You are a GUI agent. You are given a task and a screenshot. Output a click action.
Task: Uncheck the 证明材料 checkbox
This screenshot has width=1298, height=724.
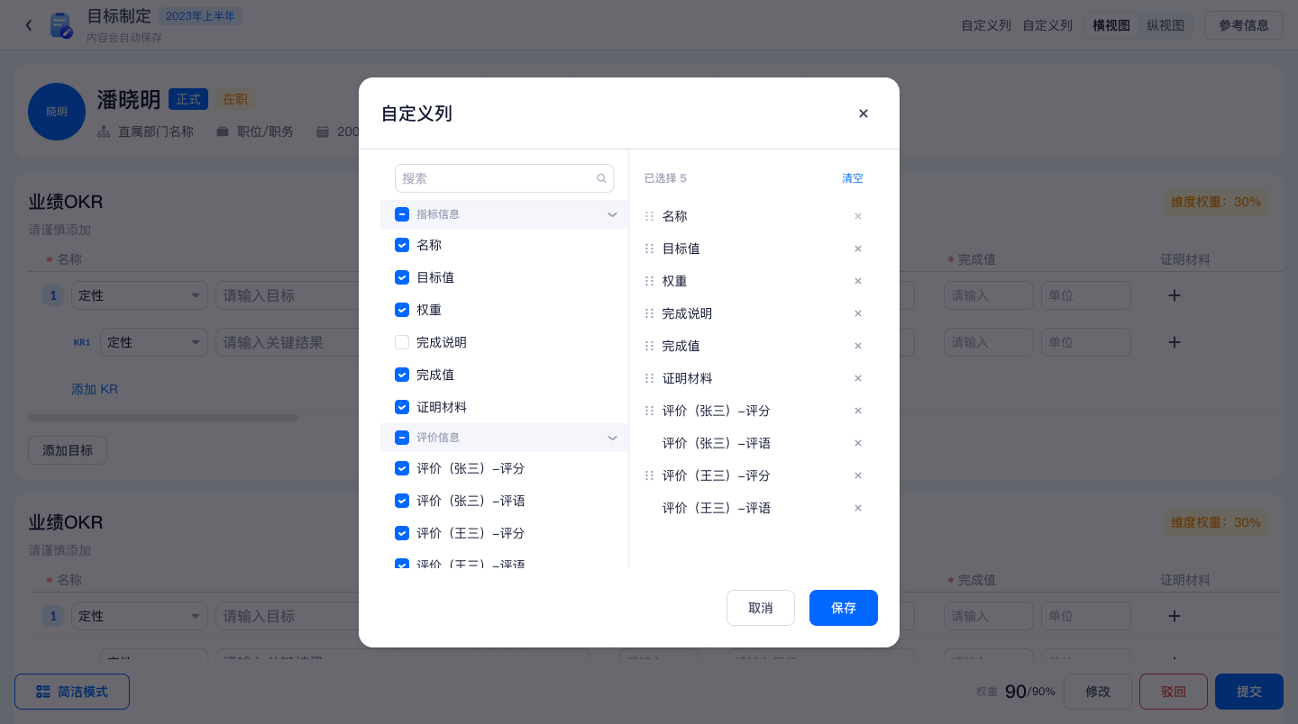point(402,407)
